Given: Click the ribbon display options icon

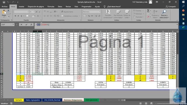Looking at the screenshot, I should (157, 2).
